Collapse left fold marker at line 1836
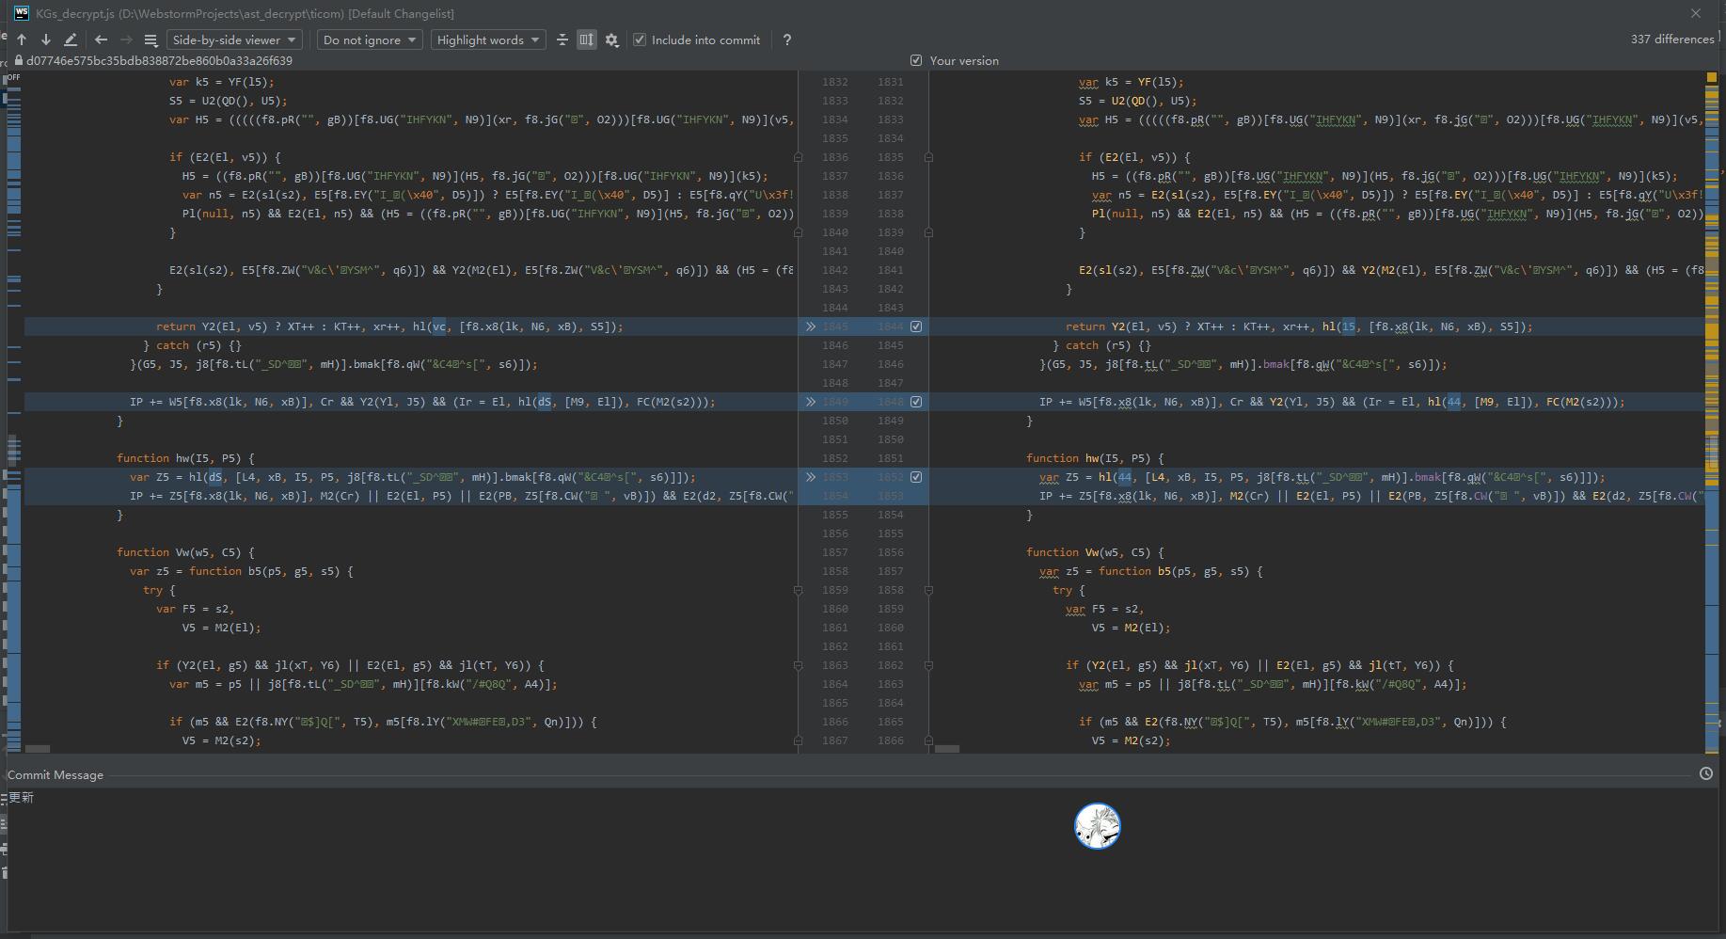Image resolution: width=1726 pixels, height=939 pixels. pyautogui.click(x=799, y=157)
